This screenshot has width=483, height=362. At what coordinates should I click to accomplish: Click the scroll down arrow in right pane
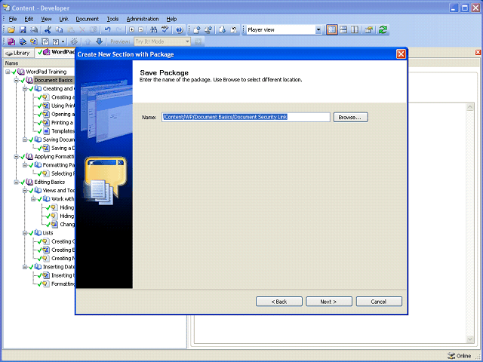point(470,339)
